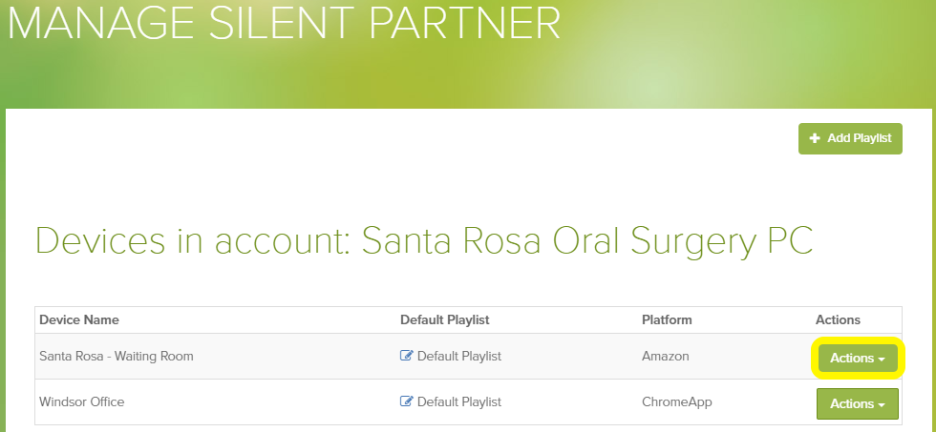Open Default Playlist link for Windsor Office
The width and height of the screenshot is (936, 432).
tap(459, 402)
